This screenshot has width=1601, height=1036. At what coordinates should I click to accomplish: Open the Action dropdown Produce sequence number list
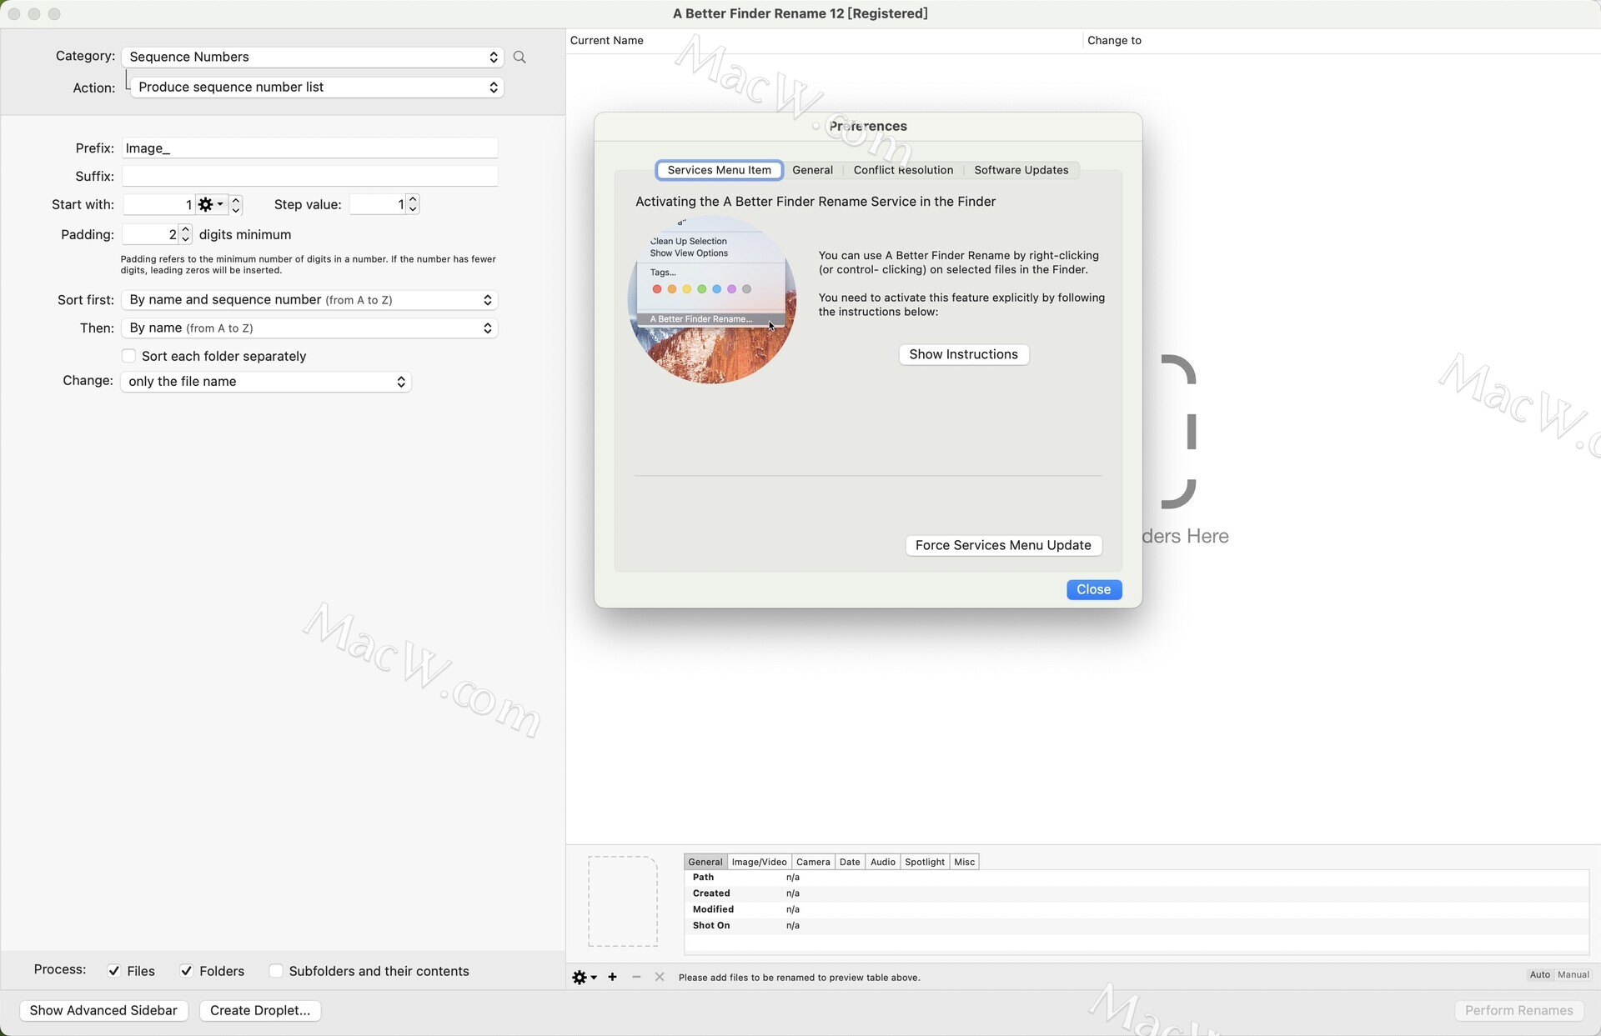click(x=317, y=87)
